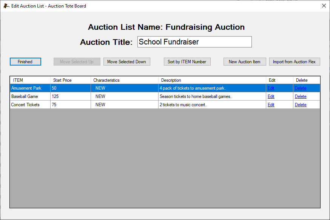Image resolution: width=330 pixels, height=220 pixels.
Task: Delete the Amusement Park item
Action: pyautogui.click(x=301, y=88)
